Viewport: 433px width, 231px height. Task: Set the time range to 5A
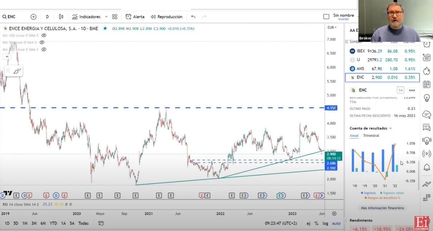click(x=72, y=223)
